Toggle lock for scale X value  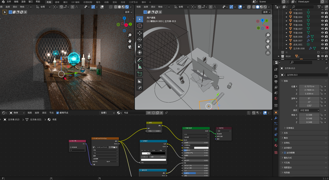(x=321, y=115)
